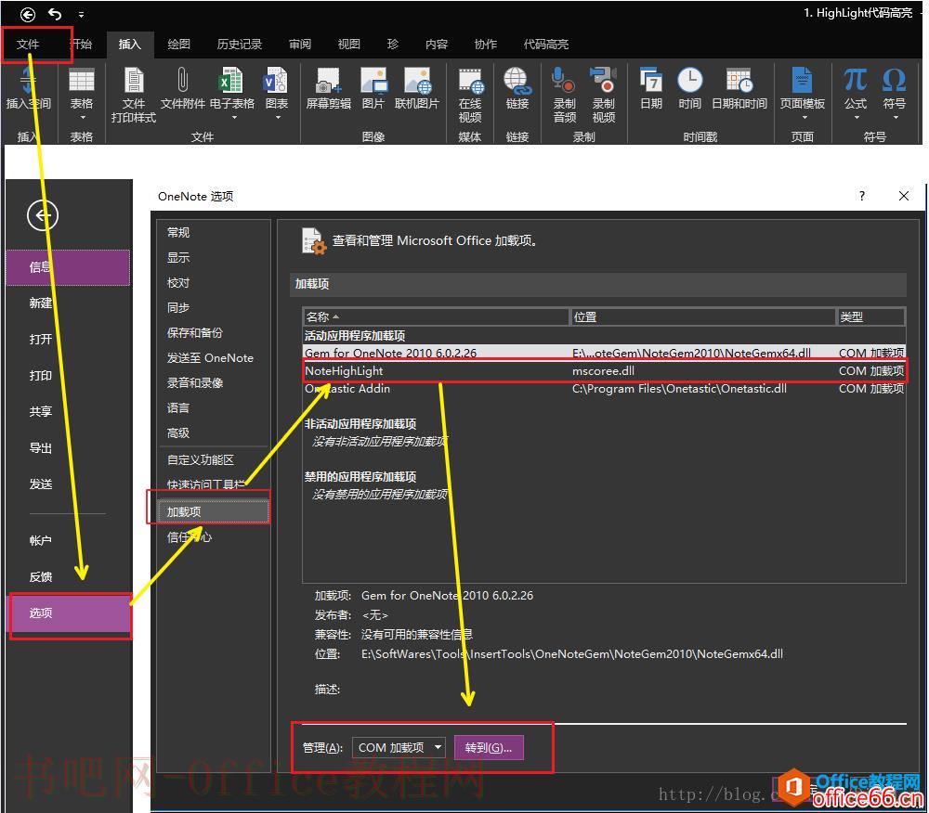Click the undo icon in quick access toolbar
Image resolution: width=929 pixels, height=813 pixels.
55,14
